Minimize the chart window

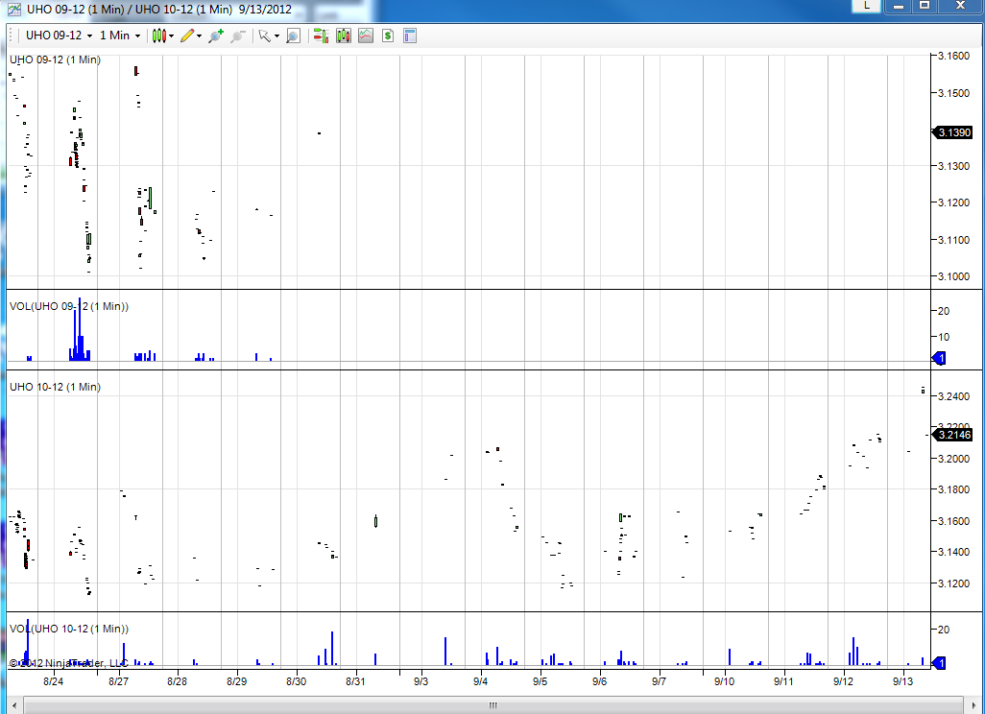coord(899,7)
